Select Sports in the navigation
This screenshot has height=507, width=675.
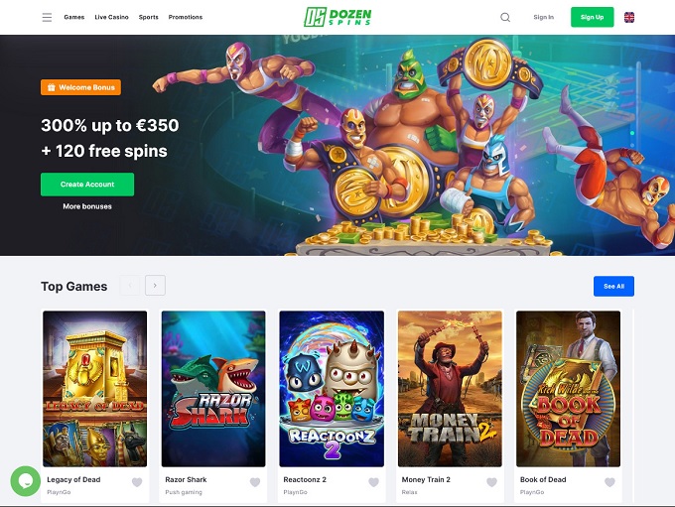149,17
